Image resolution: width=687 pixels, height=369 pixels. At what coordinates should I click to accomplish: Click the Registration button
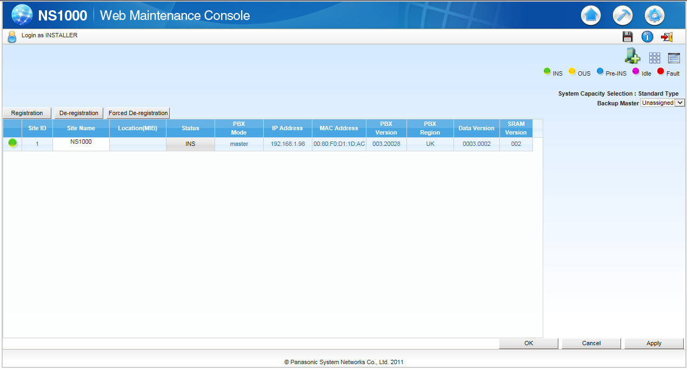27,113
